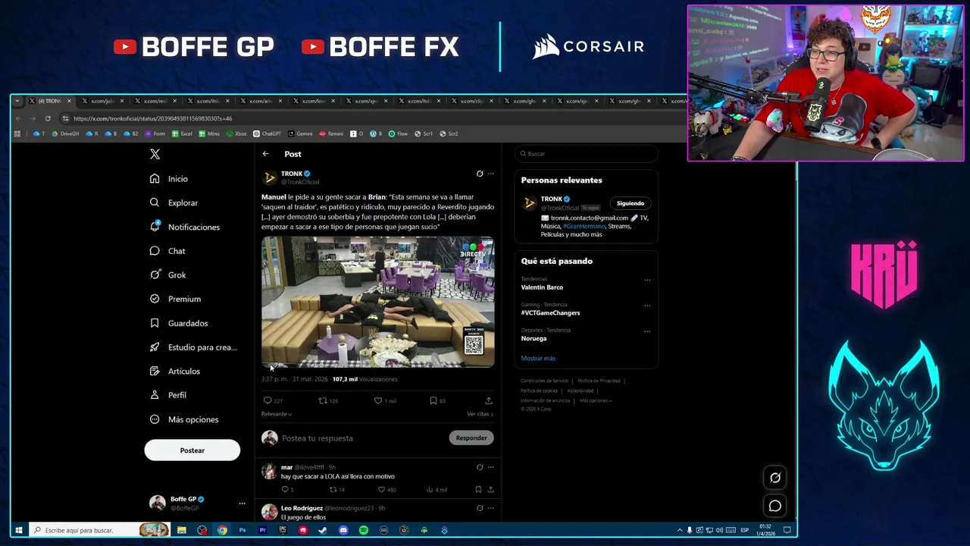Open Ver citas link

480,414
